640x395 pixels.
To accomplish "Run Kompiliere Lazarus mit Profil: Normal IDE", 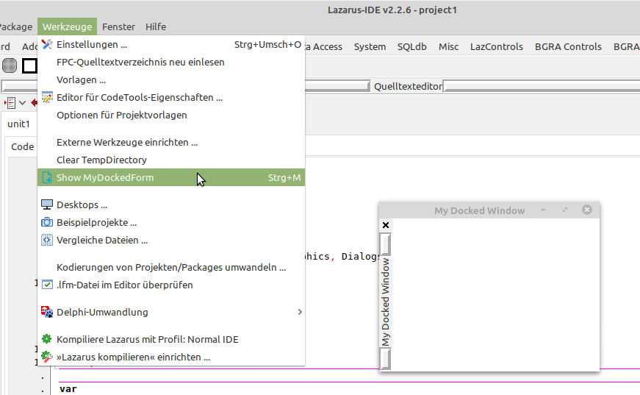I will point(171,339).
